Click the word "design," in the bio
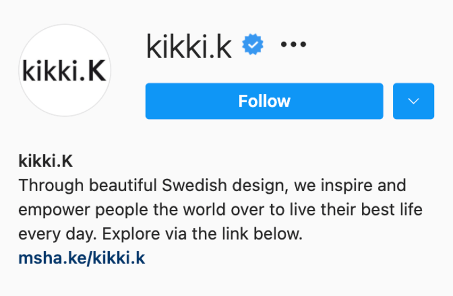 [261, 186]
